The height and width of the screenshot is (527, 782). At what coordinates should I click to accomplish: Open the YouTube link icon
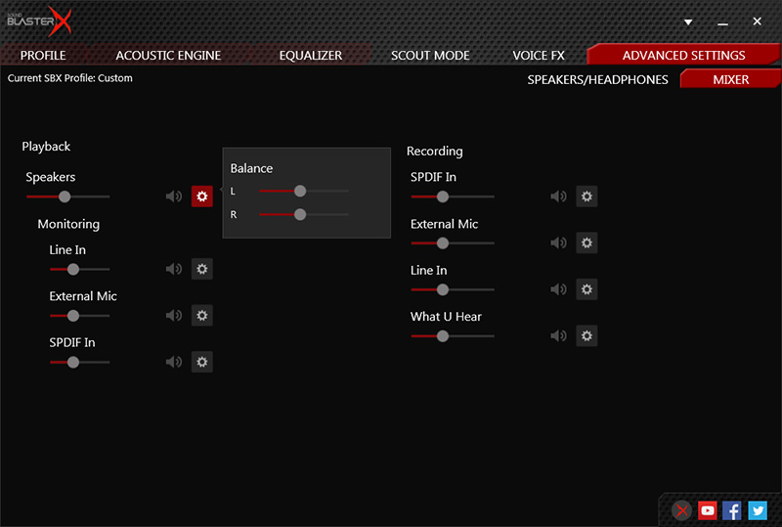(707, 509)
